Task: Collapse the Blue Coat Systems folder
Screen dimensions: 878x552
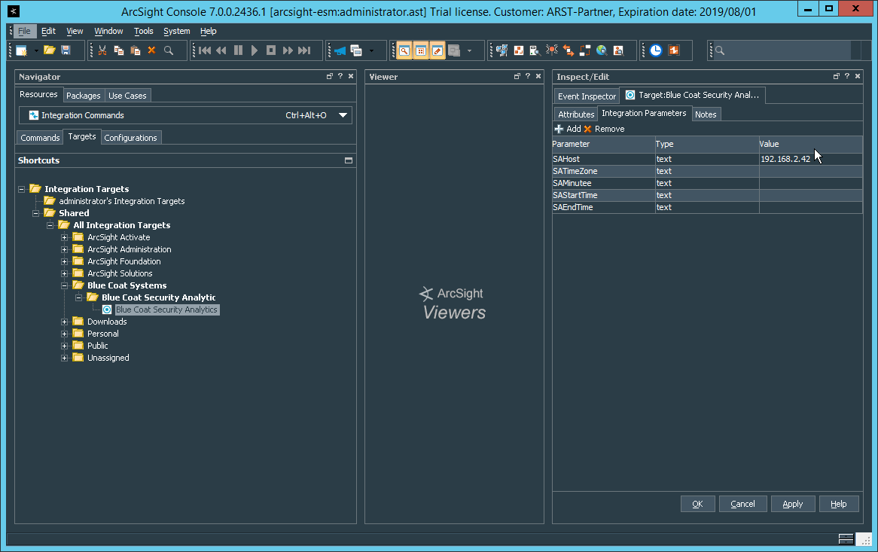Action: click(65, 285)
